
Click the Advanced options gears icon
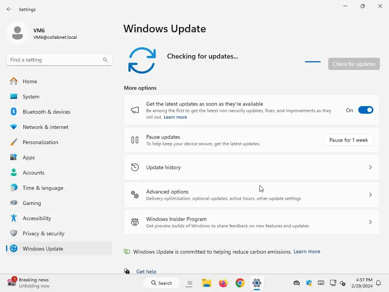click(135, 194)
